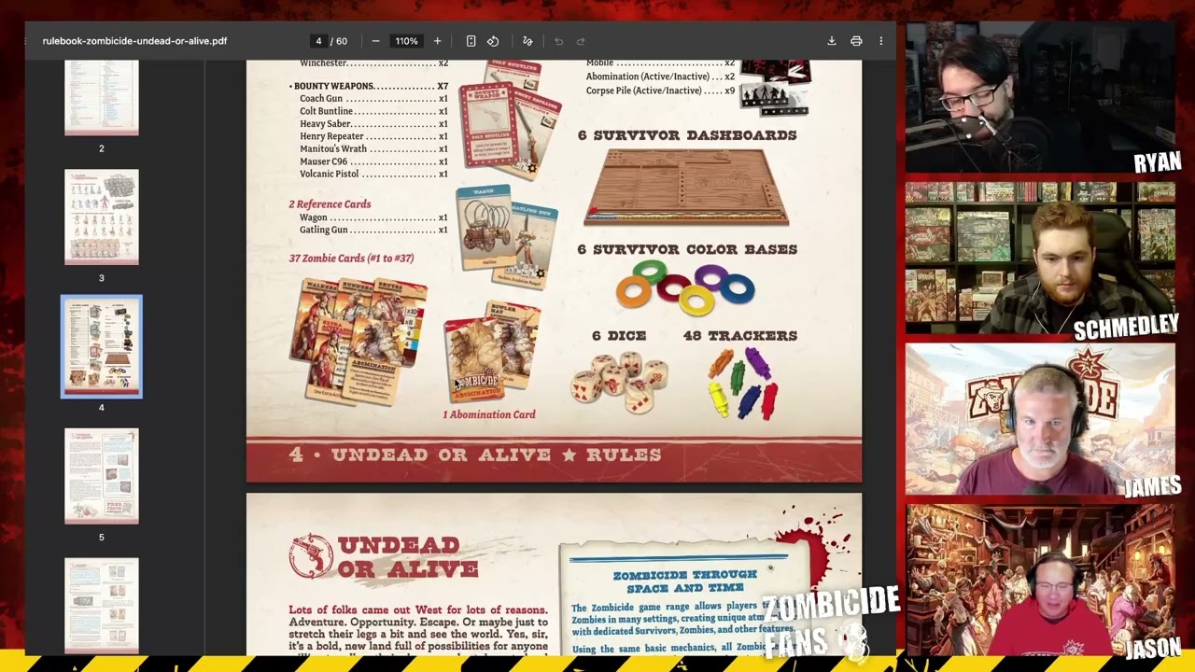Click the undo arrow in toolbar

pyautogui.click(x=558, y=41)
